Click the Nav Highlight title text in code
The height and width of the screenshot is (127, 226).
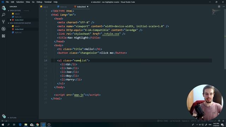pos(78,38)
